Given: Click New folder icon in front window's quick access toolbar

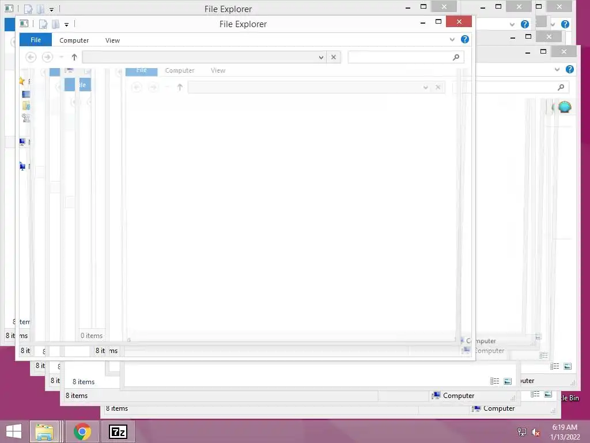Looking at the screenshot, I should (x=56, y=24).
